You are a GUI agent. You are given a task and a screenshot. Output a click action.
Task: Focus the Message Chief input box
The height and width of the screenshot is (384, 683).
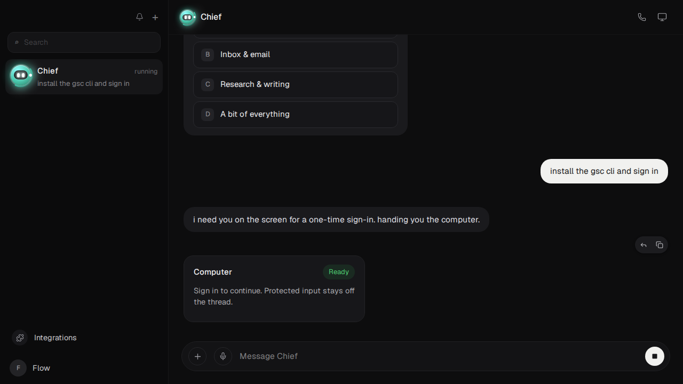point(438,356)
